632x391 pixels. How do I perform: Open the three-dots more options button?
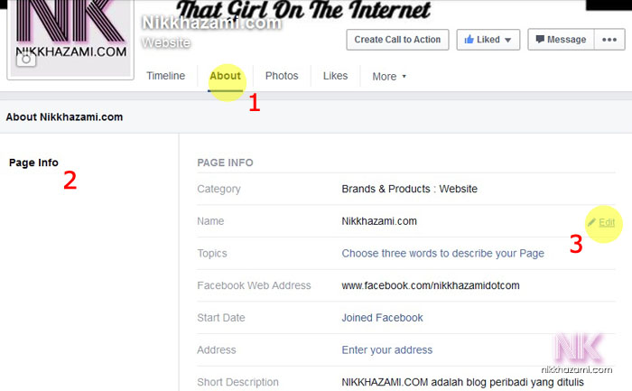point(609,40)
